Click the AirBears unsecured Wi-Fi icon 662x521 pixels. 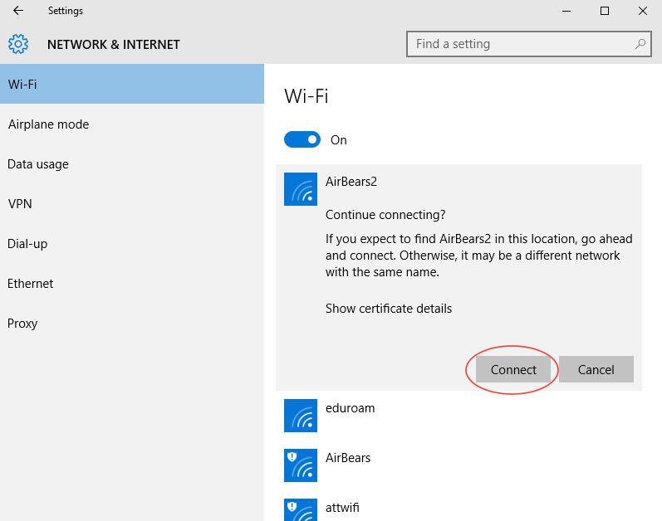pos(301,465)
